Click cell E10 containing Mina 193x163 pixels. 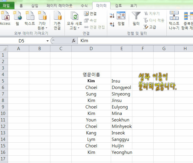click(121, 113)
